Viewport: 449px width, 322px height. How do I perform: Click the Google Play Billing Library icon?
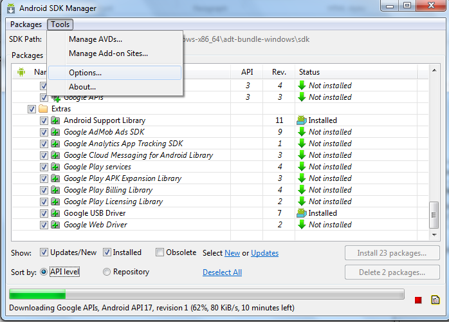(x=55, y=190)
